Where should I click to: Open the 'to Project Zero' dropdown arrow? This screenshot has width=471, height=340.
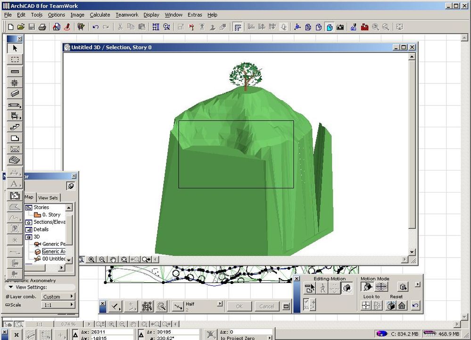(269, 338)
